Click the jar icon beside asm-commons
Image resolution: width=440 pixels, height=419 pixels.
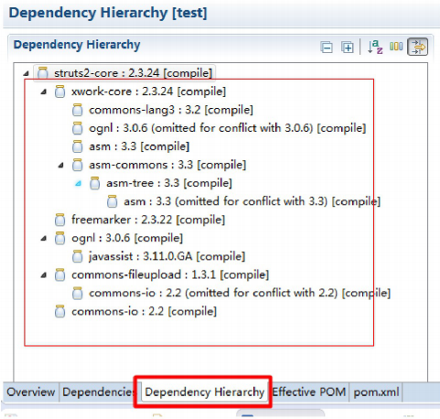(x=78, y=165)
